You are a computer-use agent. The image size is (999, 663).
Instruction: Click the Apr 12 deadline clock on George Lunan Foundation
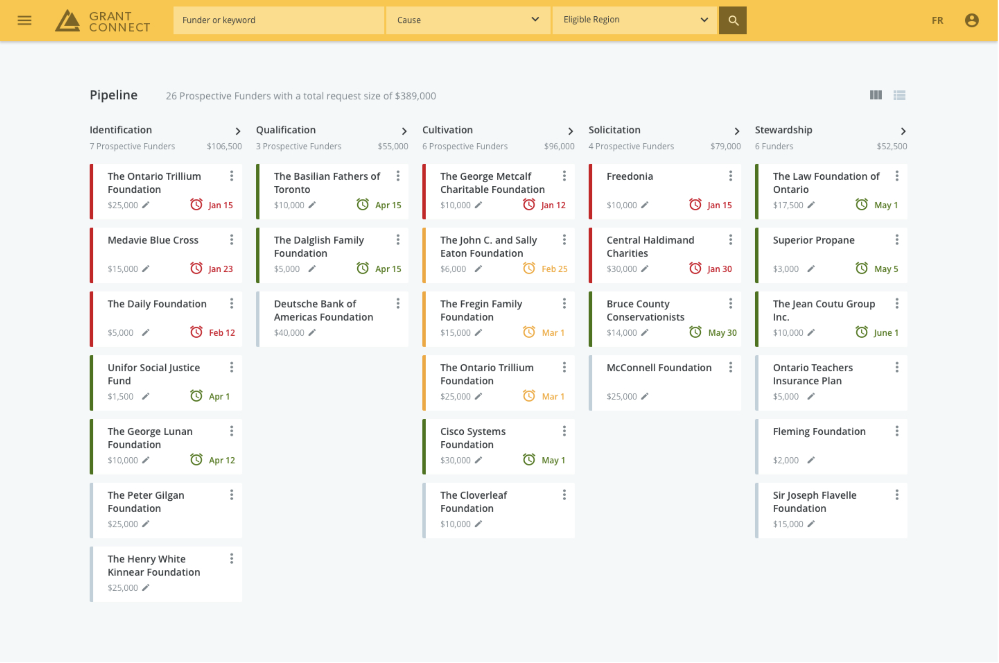(x=196, y=460)
